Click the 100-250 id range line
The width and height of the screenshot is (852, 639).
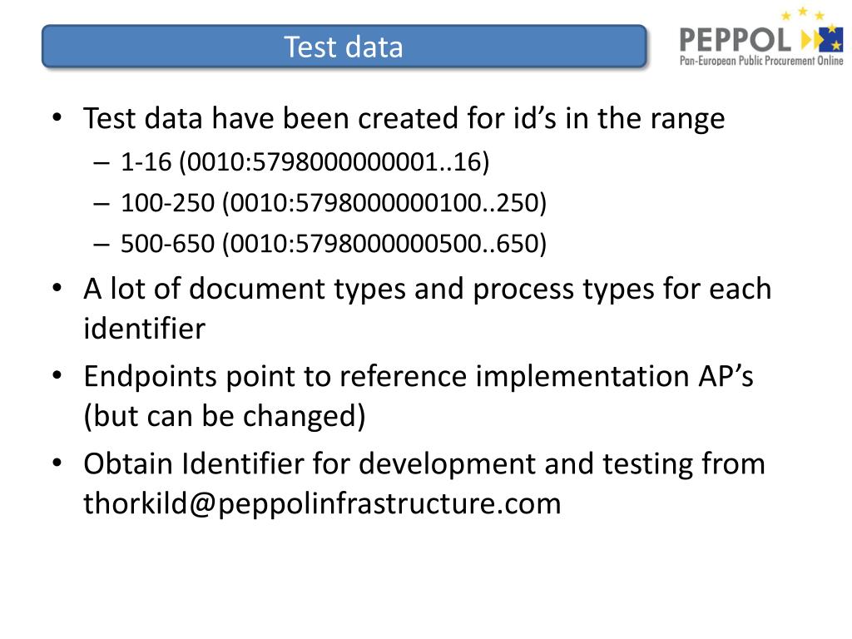(320, 203)
